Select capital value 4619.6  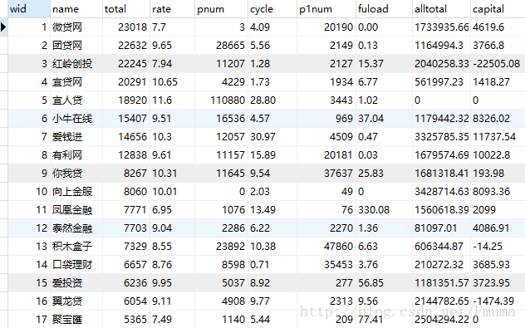pos(488,27)
